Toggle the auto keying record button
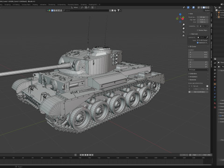Image resolution: width=224 pixels, height=168 pixels. coord(76,155)
